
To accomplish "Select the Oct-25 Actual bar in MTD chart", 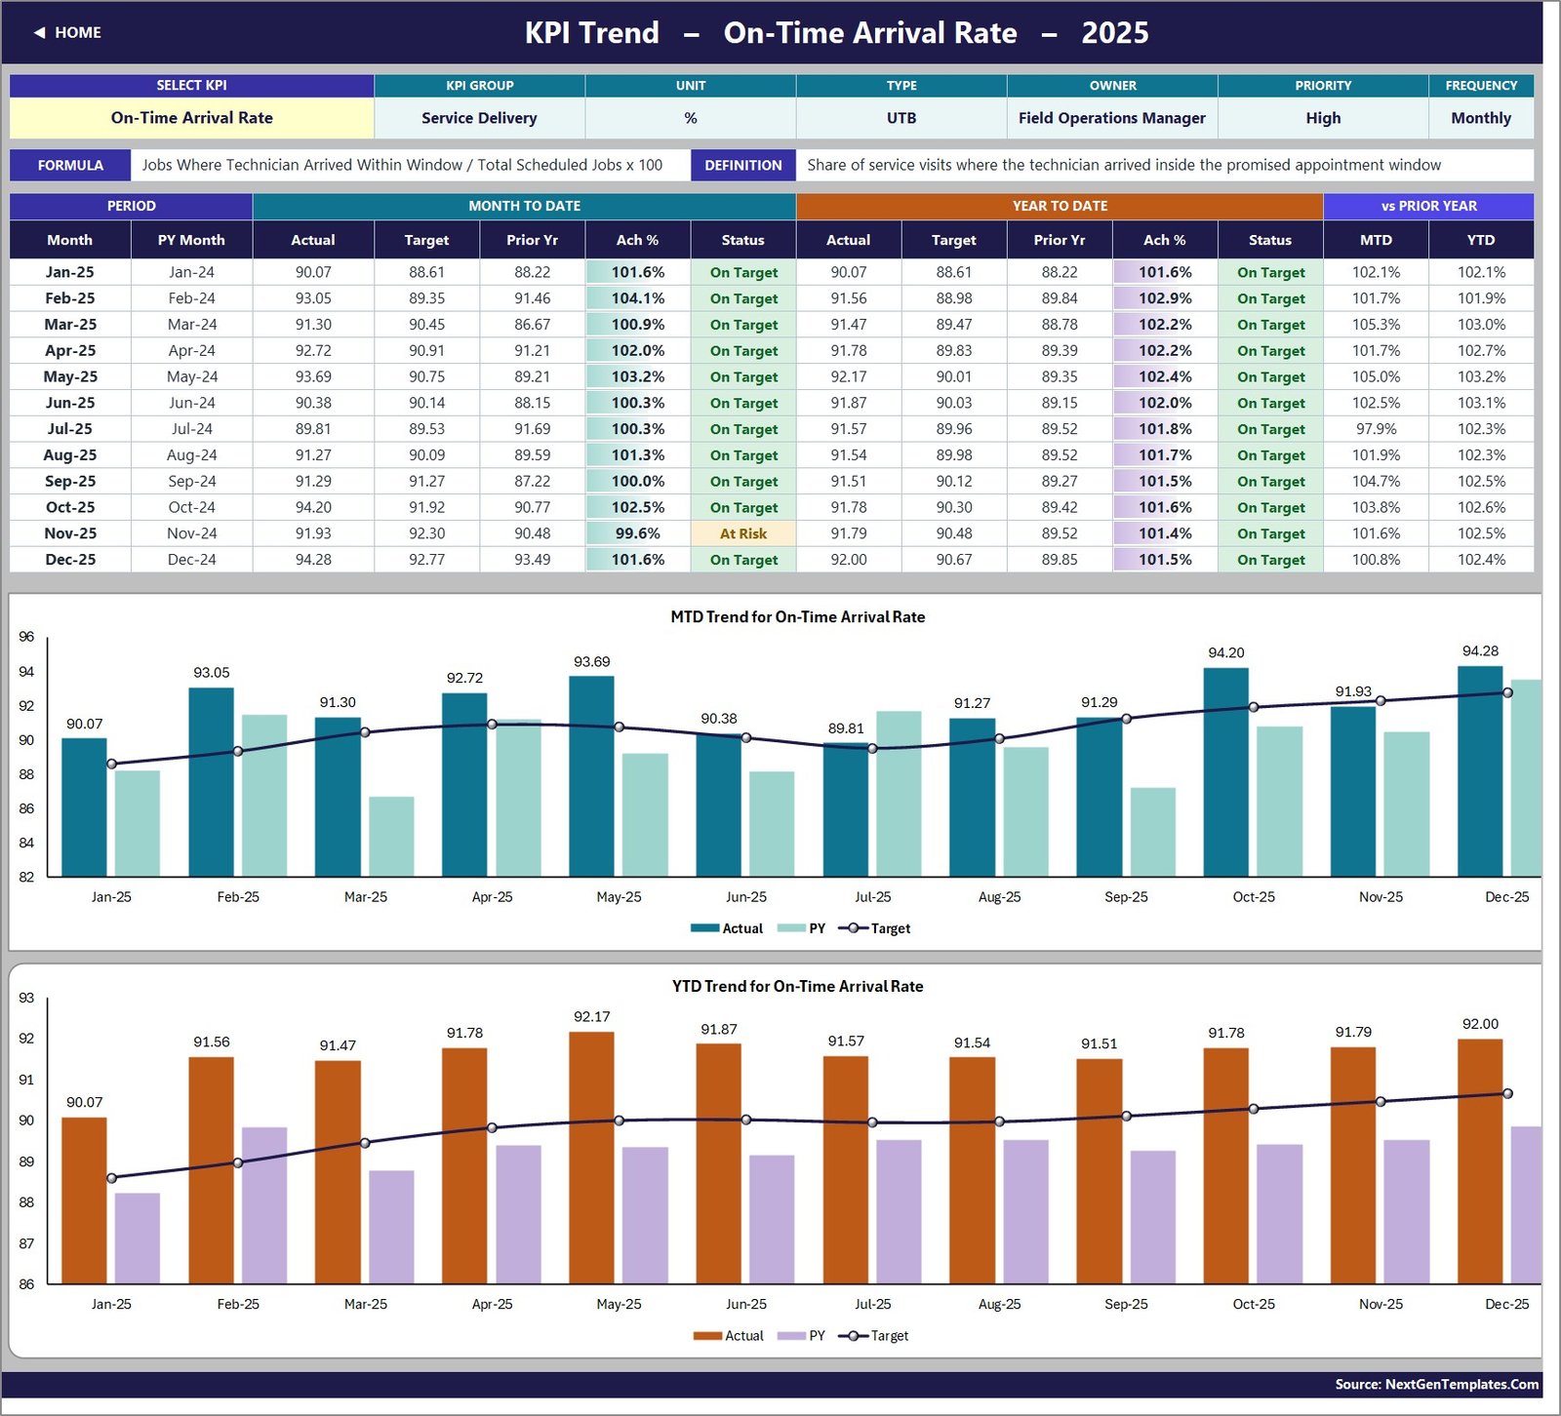I will [1225, 771].
